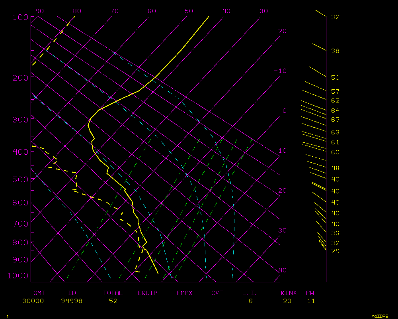The height and width of the screenshot is (319, 398).
Task: Click the 100 pressure level label
Action: coord(20,17)
